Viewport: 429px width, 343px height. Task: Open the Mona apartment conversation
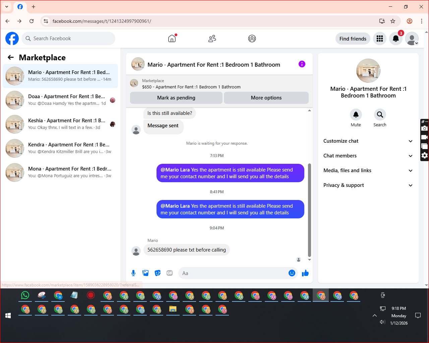pos(60,173)
